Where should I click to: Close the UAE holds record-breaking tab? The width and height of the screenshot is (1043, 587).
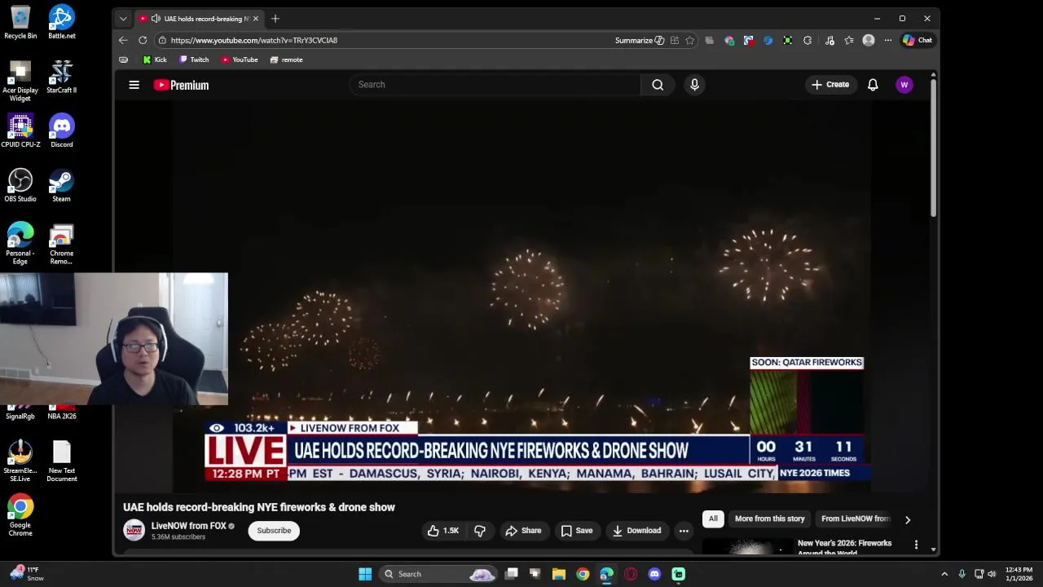(x=256, y=19)
